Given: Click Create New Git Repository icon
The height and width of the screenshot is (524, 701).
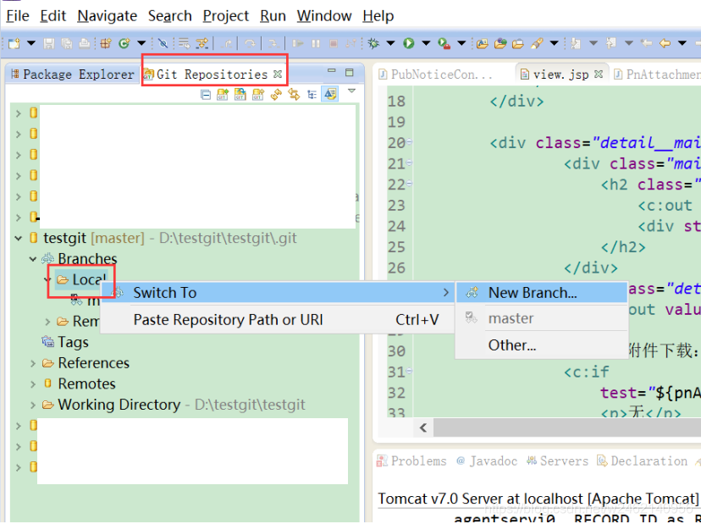Looking at the screenshot, I should (258, 94).
